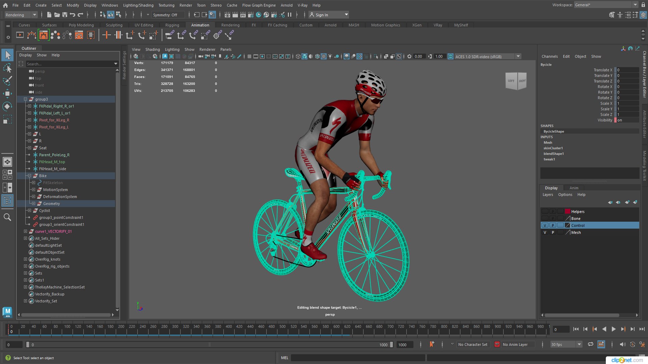Viewport: 648px width, 364px height.
Task: Click the viewport color management icon
Action: [451, 57]
